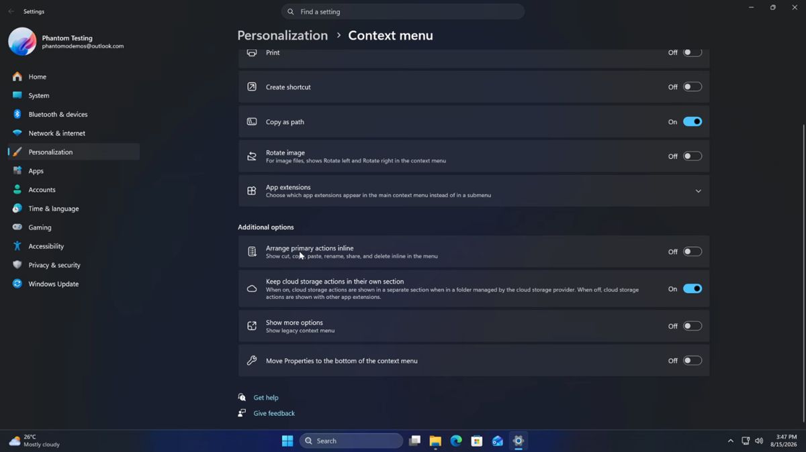Viewport: 806px width, 452px height.
Task: Click the Get help link
Action: (x=266, y=398)
